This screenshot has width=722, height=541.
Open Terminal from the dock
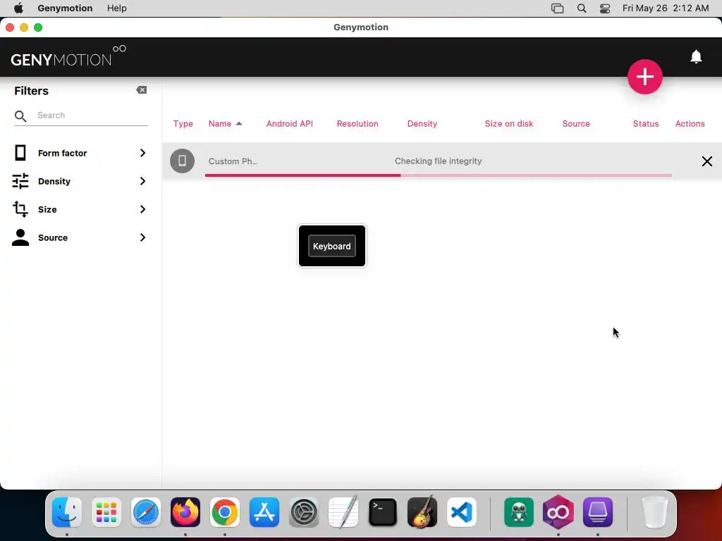[383, 512]
